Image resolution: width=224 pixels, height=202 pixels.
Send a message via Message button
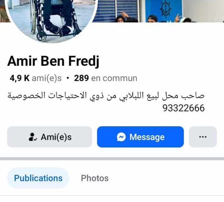[140, 137]
